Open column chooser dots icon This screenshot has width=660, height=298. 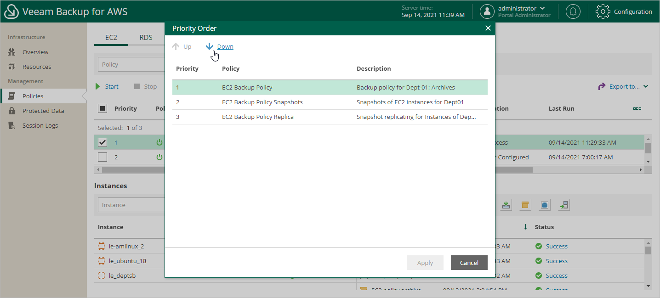pyautogui.click(x=637, y=108)
